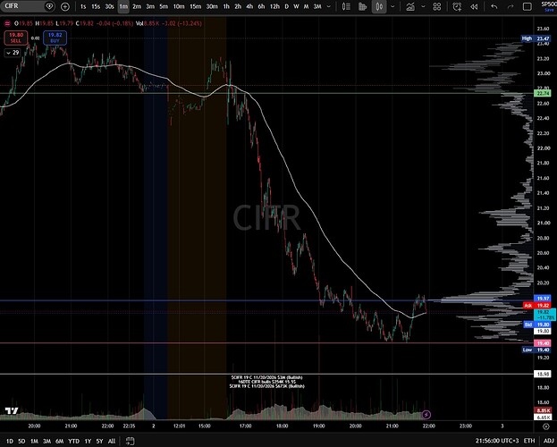Click the compare/add symbol plus icon
Viewport: 557px width, 447px height.
(x=65, y=6)
